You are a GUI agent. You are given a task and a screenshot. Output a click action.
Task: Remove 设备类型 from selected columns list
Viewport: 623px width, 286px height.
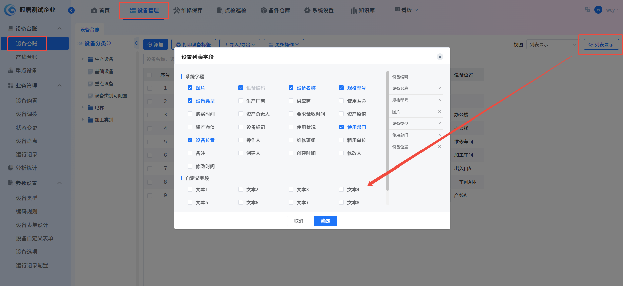pyautogui.click(x=440, y=123)
